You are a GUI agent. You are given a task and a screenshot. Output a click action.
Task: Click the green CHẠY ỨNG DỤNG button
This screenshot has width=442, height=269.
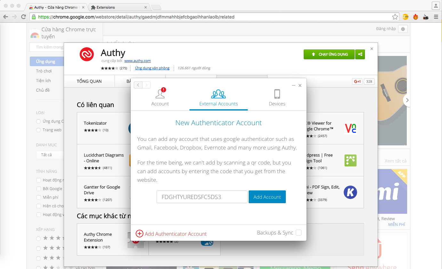pos(329,54)
